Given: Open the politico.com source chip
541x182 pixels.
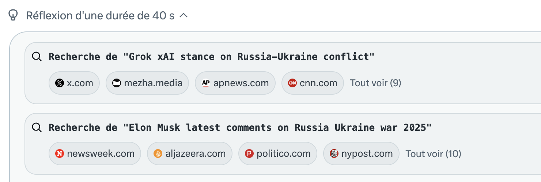Looking at the screenshot, I should point(277,153).
